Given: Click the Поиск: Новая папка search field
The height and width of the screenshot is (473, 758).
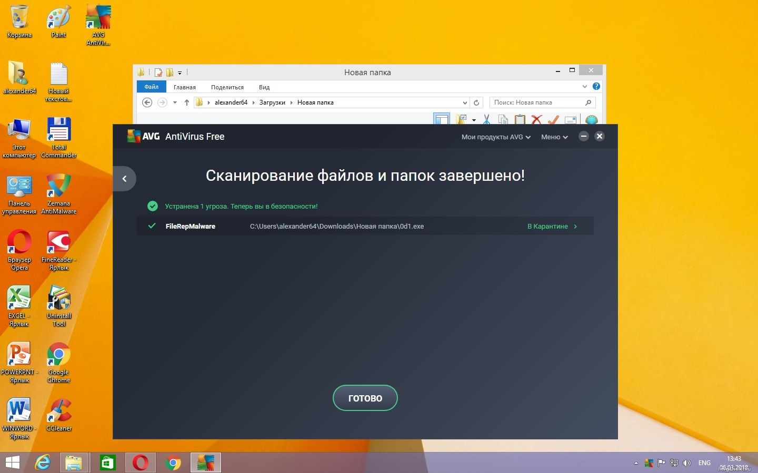Looking at the screenshot, I should pyautogui.click(x=537, y=102).
